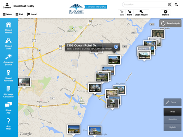Click the BlueCoast Realty title text
Screen dimensions: 183x137
point(24,6)
